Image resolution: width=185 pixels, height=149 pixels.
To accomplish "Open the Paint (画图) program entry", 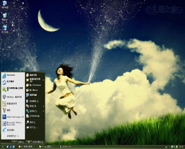I will pyautogui.click(x=13, y=110).
